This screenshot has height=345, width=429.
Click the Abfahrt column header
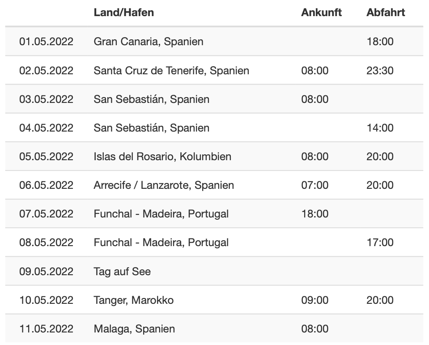pos(386,13)
